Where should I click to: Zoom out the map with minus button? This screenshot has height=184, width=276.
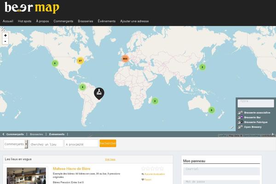click(5, 41)
